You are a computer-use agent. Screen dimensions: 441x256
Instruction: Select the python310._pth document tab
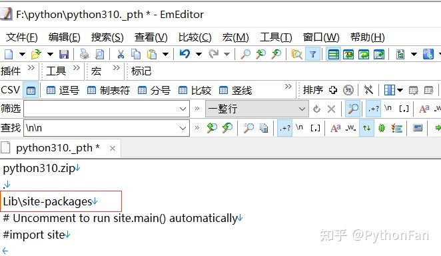coord(58,148)
